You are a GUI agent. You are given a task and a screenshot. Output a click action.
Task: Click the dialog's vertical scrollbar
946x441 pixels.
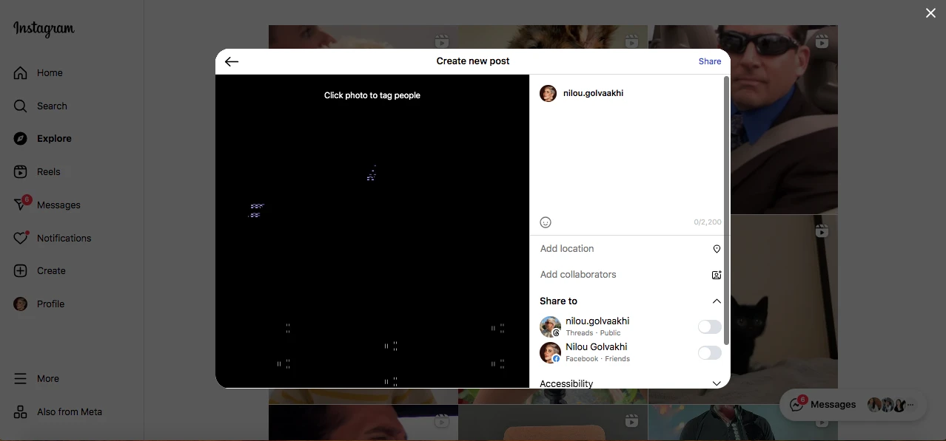click(726, 211)
